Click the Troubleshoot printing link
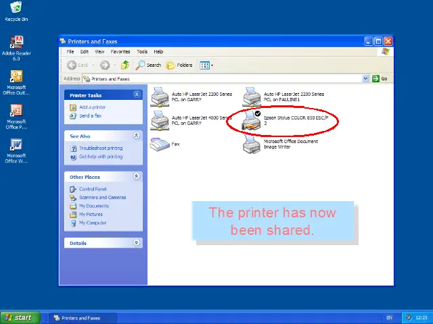 101,148
